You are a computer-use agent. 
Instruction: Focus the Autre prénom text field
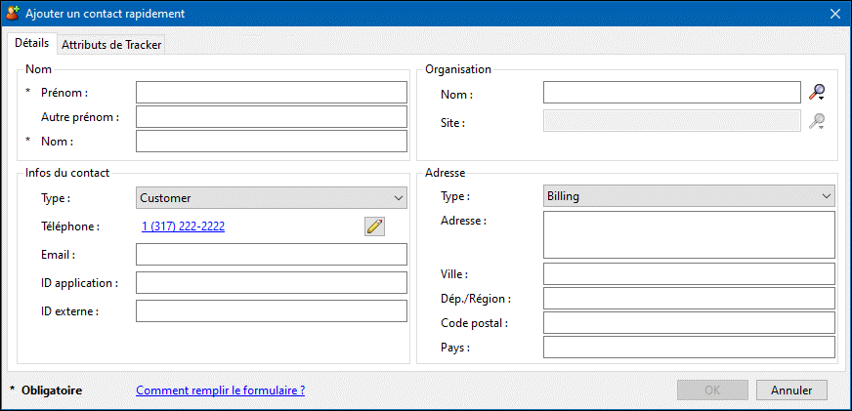(271, 117)
